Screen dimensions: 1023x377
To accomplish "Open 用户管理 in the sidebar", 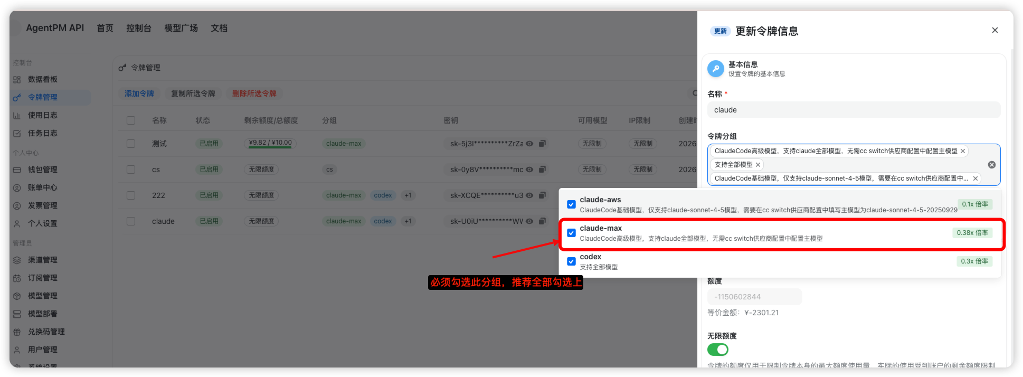I will (43, 350).
